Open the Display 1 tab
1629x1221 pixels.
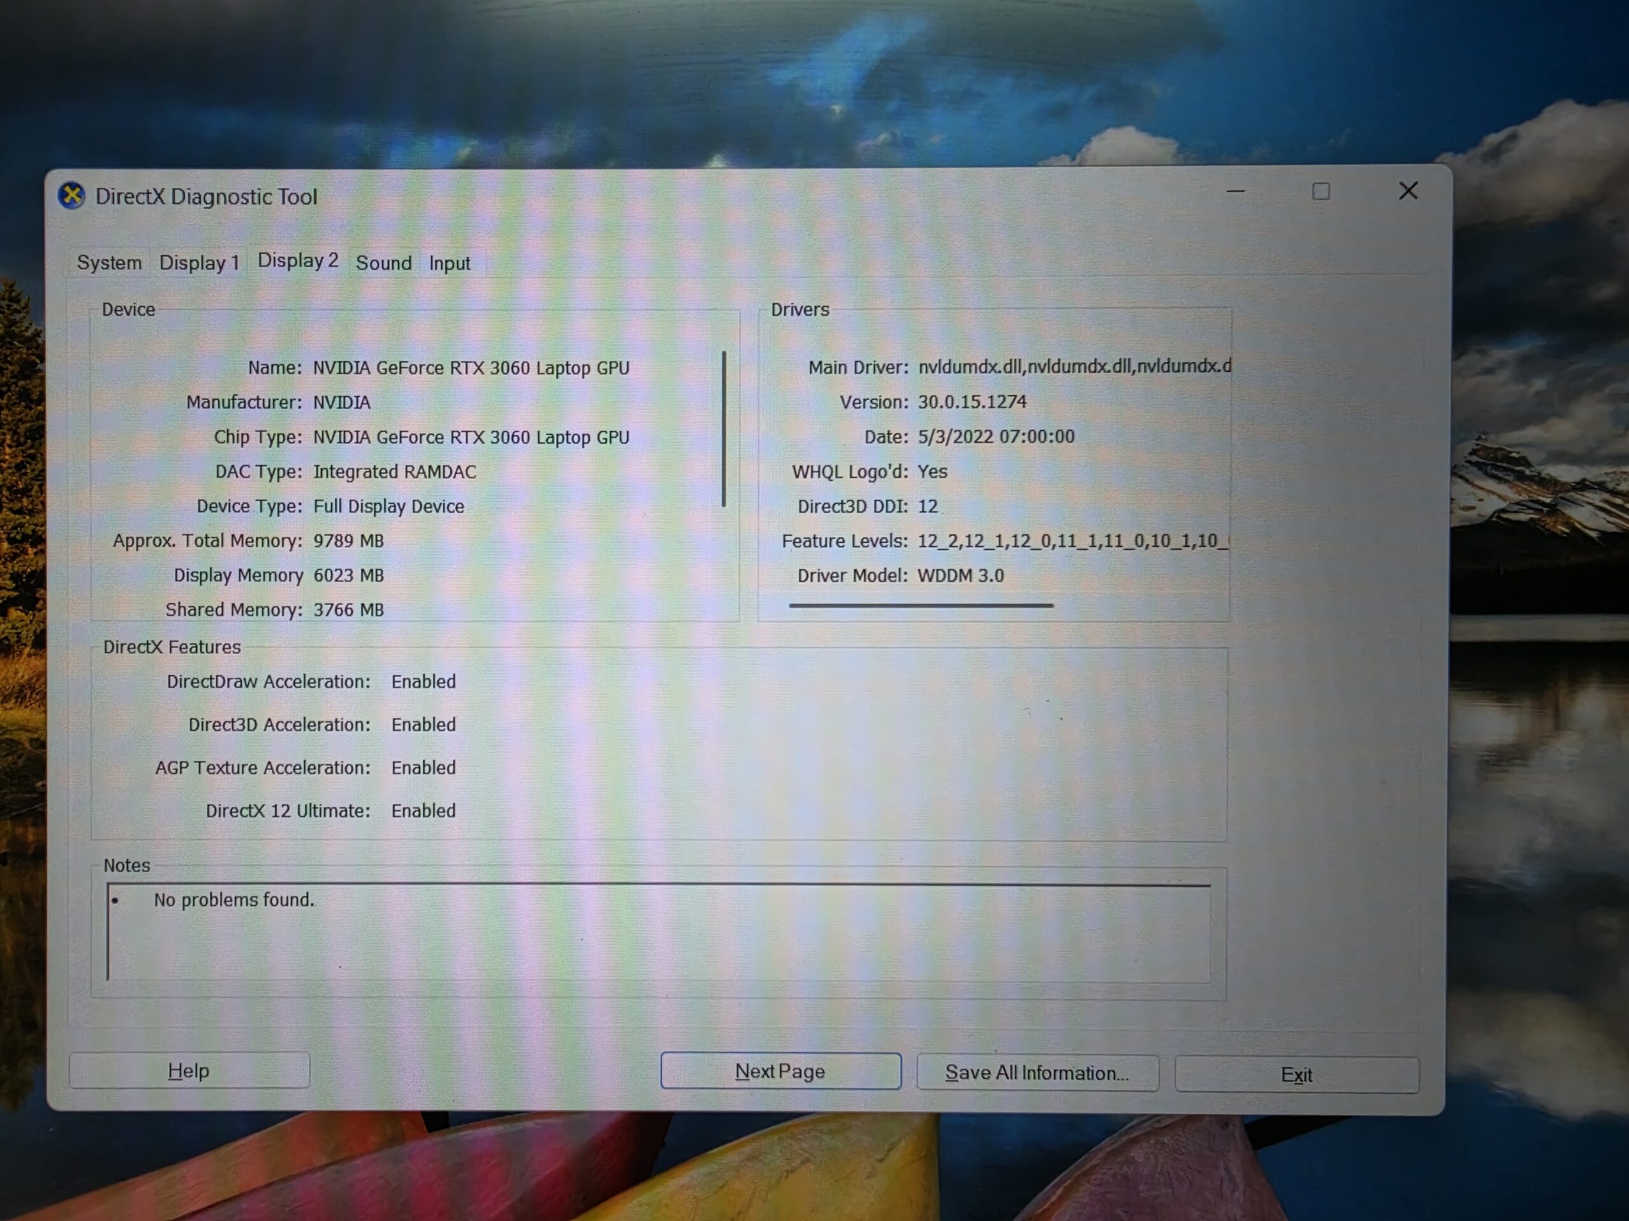(x=199, y=263)
